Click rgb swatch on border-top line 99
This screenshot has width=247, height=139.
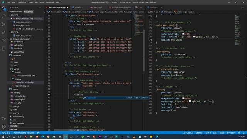tap(190, 101)
